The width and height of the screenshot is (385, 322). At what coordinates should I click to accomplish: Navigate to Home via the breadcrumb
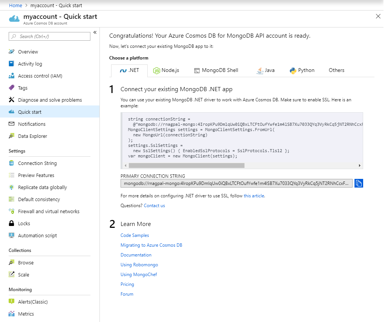(x=15, y=5)
